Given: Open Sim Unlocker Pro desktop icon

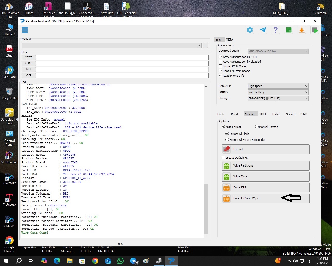Looking at the screenshot, I should click(x=10, y=10).
